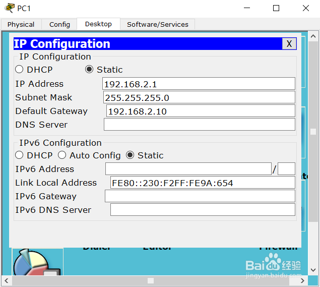Click the IP Address input field
Image resolution: width=320 pixels, height=287 pixels.
pos(199,84)
